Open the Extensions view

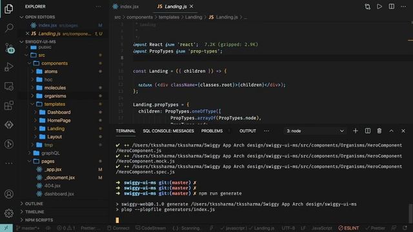pos(9,106)
